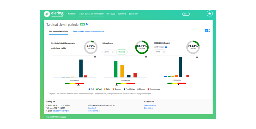Visit www.elering.ee link

(94, 111)
